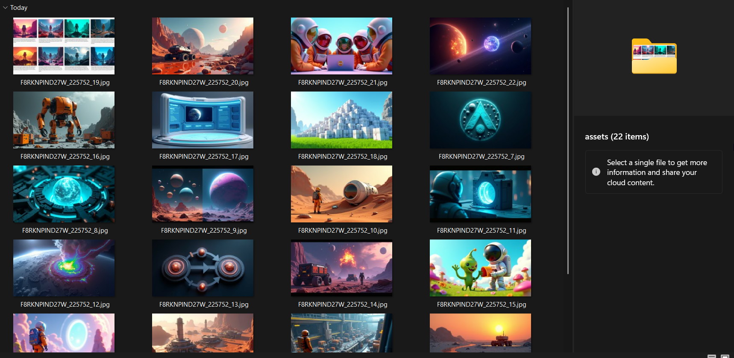
Task: Click the file name F8RKNPIND27W_225752_15.jpg
Action: (482, 305)
